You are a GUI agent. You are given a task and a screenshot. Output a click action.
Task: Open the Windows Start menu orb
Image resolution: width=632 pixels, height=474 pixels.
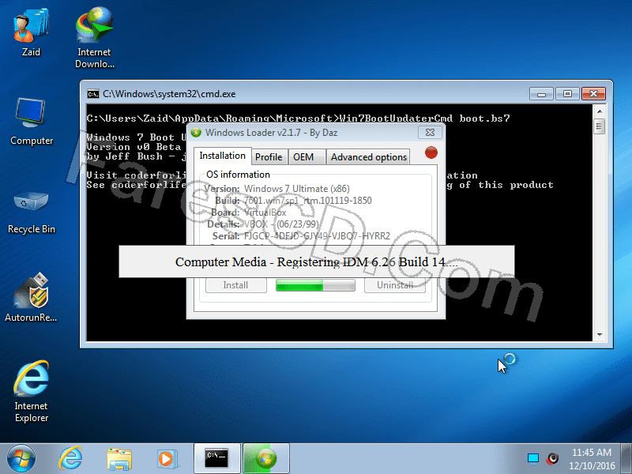(21, 459)
